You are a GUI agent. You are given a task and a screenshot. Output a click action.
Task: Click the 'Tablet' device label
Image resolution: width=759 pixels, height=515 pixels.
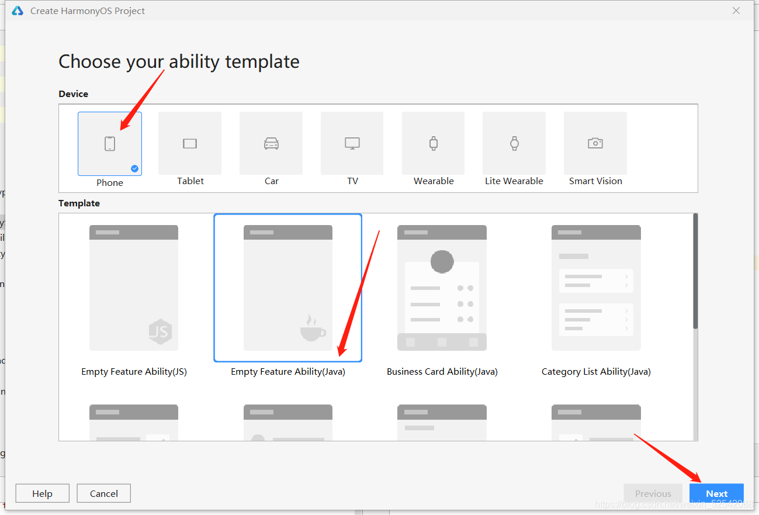coord(190,181)
